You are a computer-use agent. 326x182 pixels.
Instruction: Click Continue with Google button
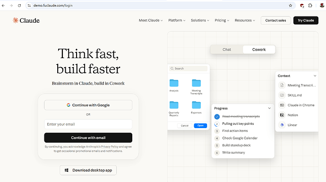[88, 105]
